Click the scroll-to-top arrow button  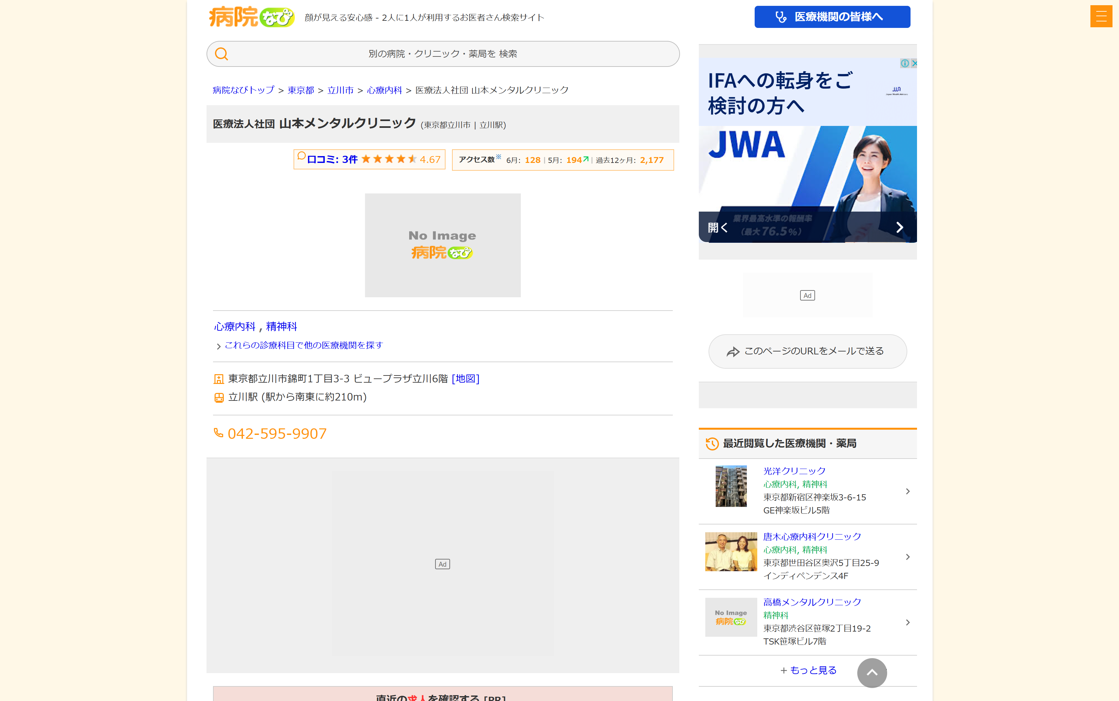pos(872,673)
